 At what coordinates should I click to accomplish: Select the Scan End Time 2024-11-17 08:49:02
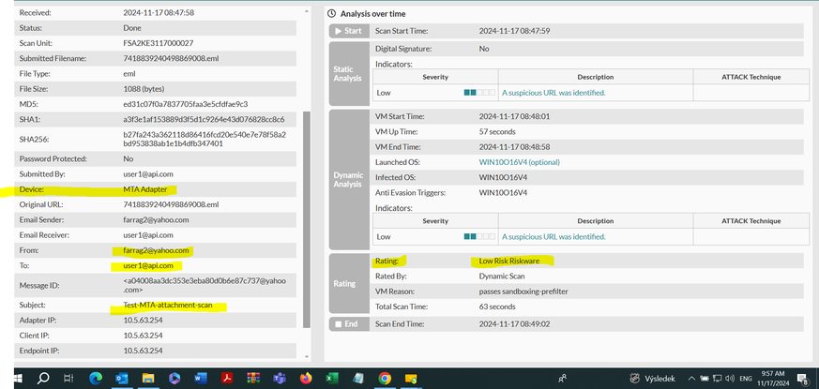coord(514,324)
